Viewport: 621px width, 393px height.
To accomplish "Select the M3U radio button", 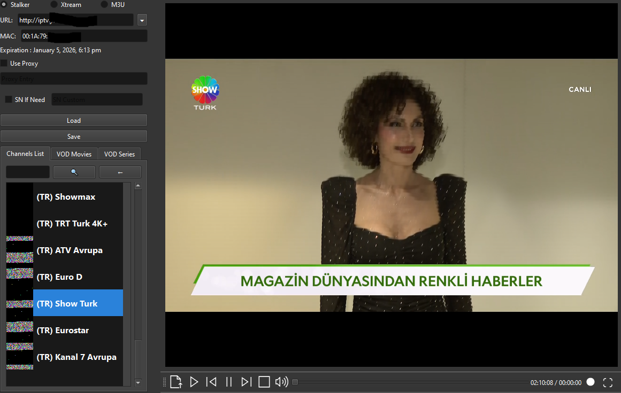I will click(x=104, y=4).
